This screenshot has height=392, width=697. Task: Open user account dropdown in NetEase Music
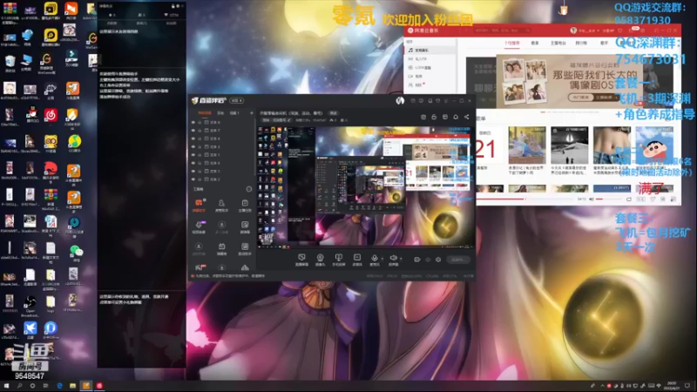[x=588, y=30]
